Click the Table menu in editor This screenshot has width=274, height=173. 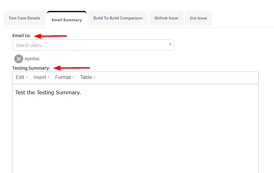88,77
